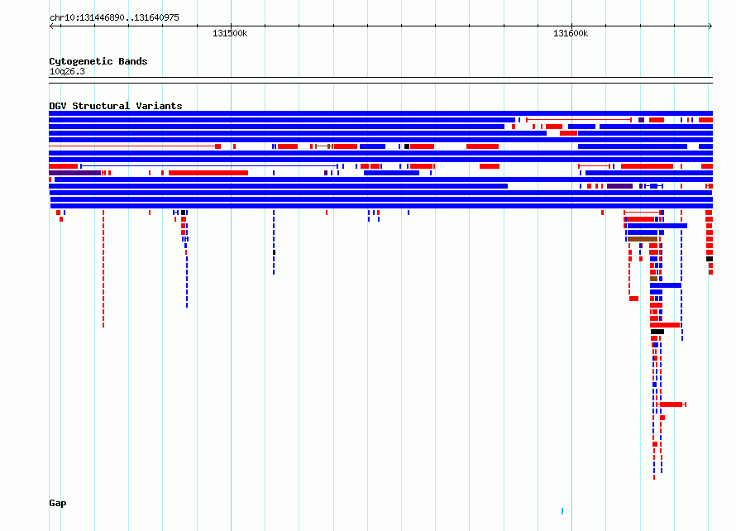The width and height of the screenshot is (736, 531).
Task: Click the brown whiskered variant in DGV track
Action: click(324, 146)
